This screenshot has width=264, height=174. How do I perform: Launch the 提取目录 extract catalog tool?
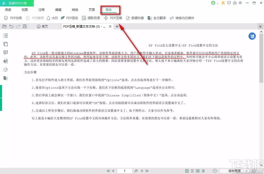[92, 18]
